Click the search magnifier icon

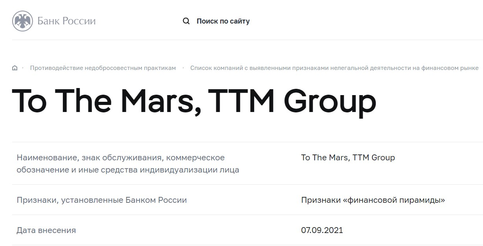click(x=186, y=21)
